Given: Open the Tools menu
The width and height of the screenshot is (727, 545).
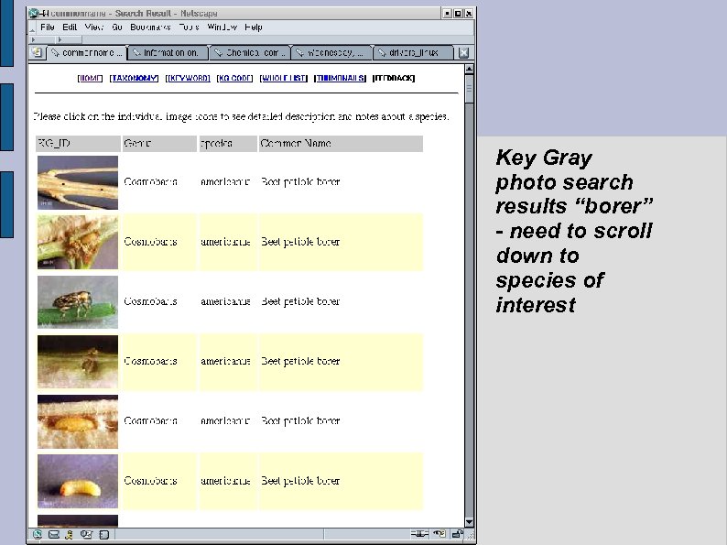Looking at the screenshot, I should pyautogui.click(x=190, y=27).
